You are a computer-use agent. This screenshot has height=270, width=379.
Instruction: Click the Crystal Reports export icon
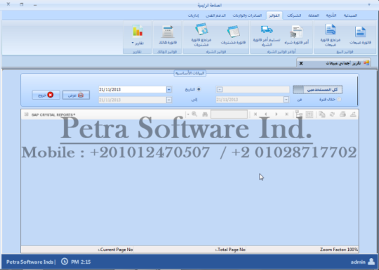353,114
